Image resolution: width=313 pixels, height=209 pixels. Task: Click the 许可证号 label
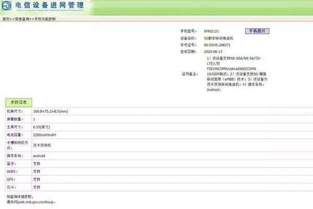188,45
